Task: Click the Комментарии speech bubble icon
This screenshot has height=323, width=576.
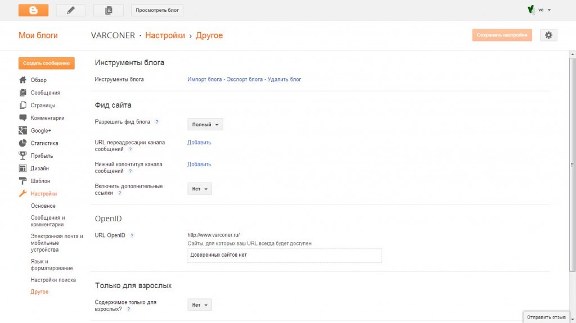Action: click(x=22, y=118)
